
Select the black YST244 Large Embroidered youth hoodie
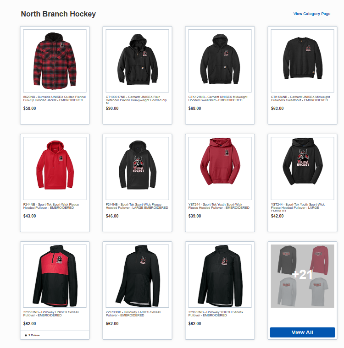(x=302, y=169)
